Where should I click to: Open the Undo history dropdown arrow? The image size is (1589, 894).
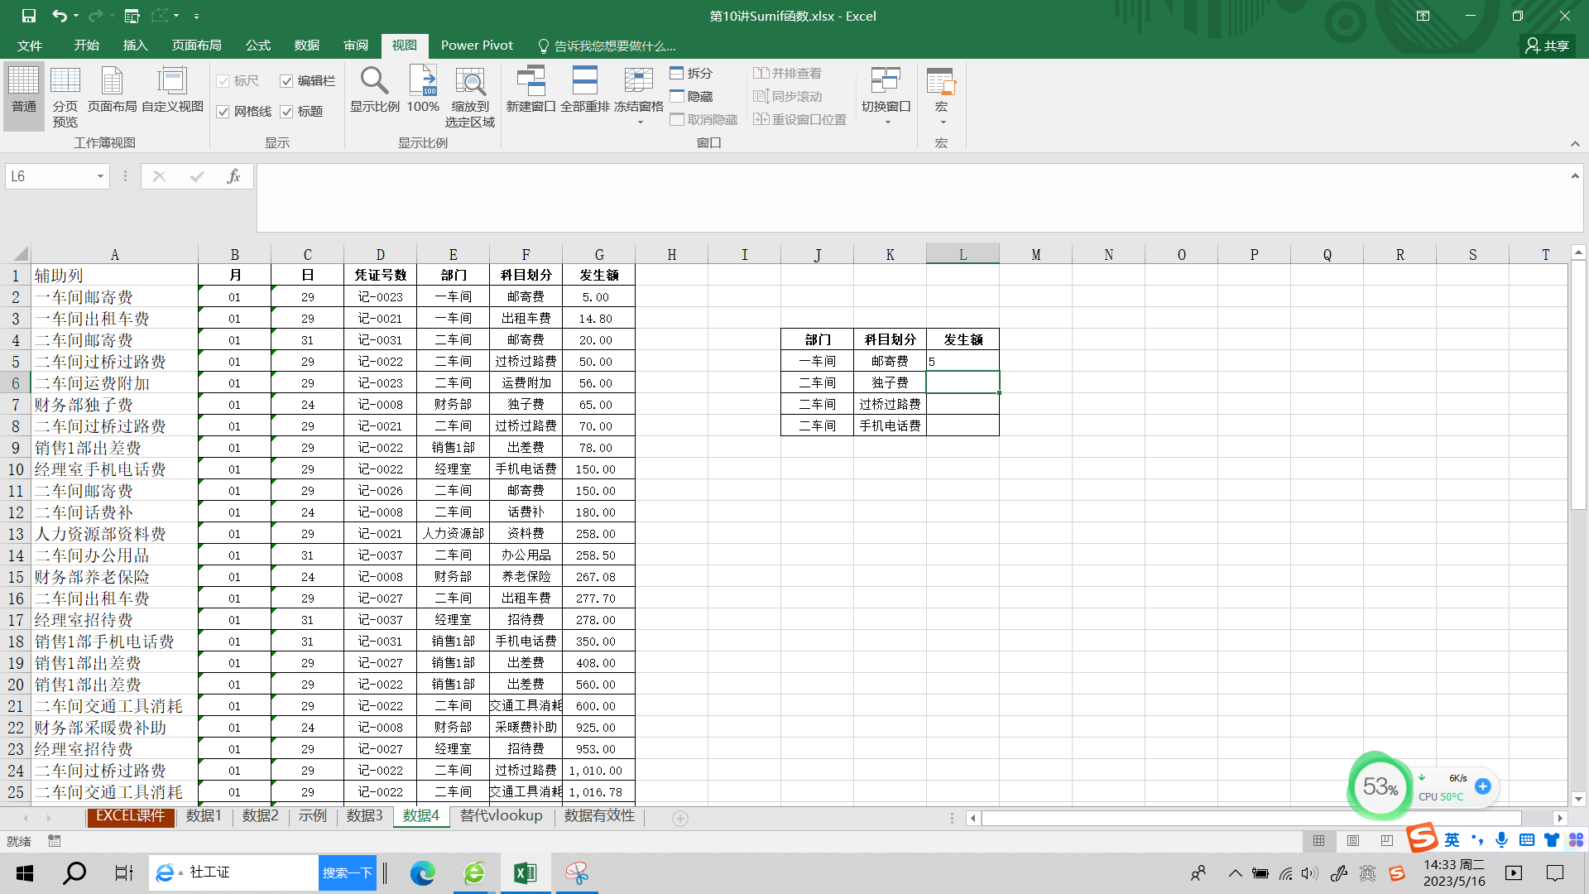click(76, 16)
